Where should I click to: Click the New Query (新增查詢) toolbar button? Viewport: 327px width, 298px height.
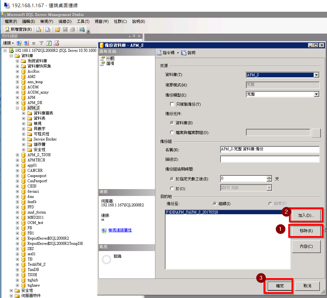tap(18, 29)
